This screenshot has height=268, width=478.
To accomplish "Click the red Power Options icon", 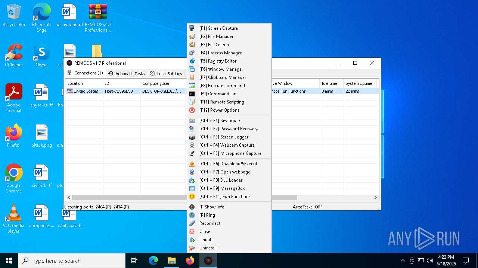I will click(x=192, y=110).
